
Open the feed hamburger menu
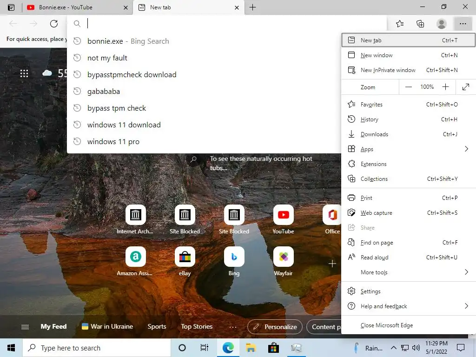point(25,327)
